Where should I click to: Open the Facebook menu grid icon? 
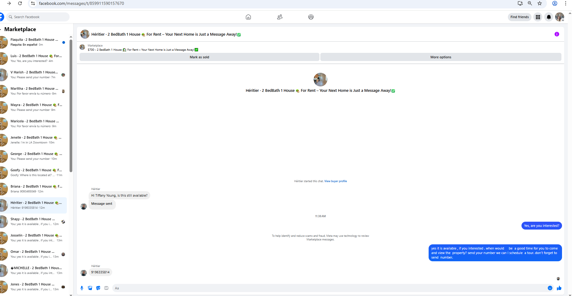[x=538, y=17]
